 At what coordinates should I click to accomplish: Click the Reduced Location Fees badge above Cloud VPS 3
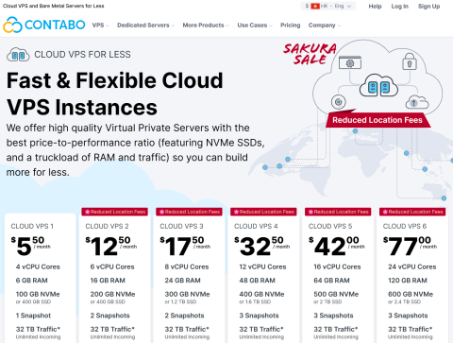[x=189, y=212]
